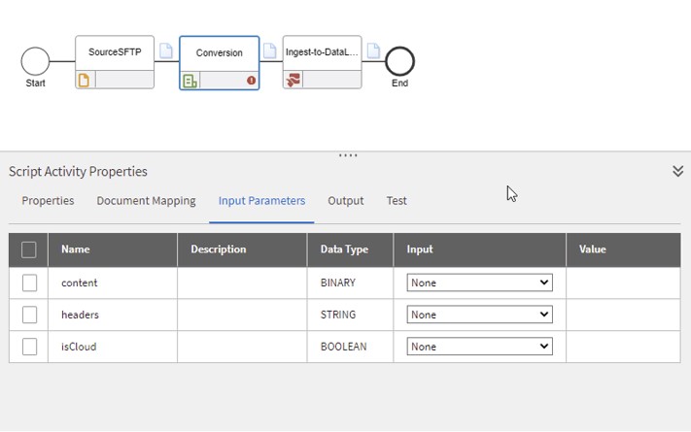Click the Ingest-to-DataLake activity icon
The image size is (691, 432).
coord(293,81)
